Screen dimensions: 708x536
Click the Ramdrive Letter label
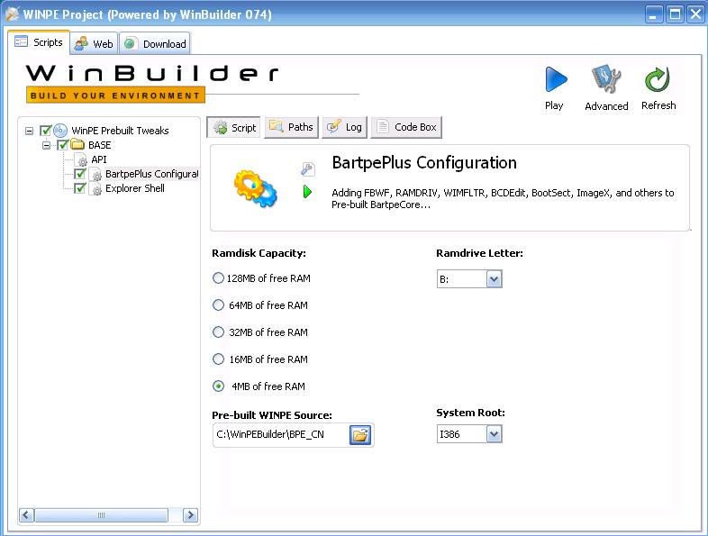[479, 253]
